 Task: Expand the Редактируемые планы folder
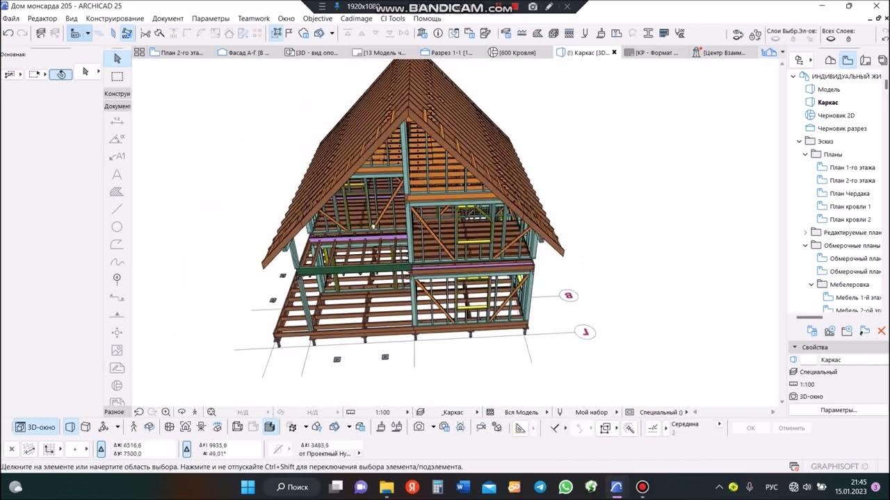pos(806,233)
